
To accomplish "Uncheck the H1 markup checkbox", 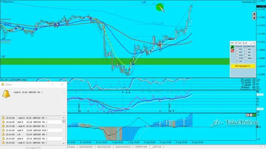I will tap(237, 61).
